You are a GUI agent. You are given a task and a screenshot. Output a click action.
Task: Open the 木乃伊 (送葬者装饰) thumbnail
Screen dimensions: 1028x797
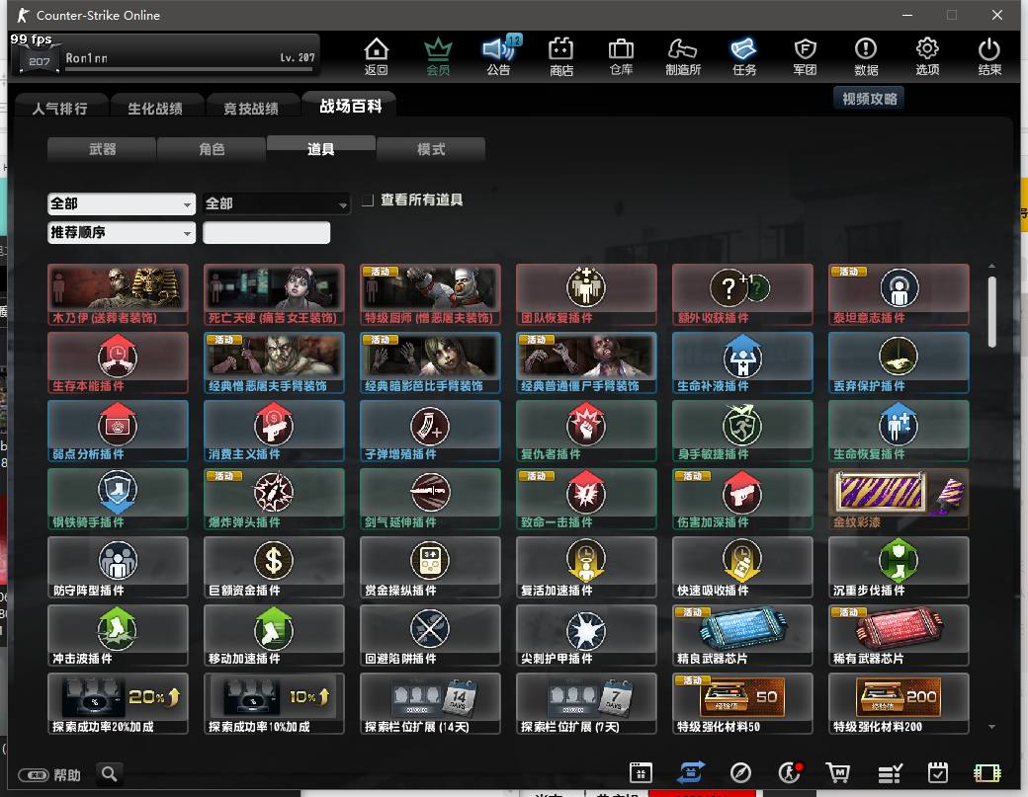[118, 294]
